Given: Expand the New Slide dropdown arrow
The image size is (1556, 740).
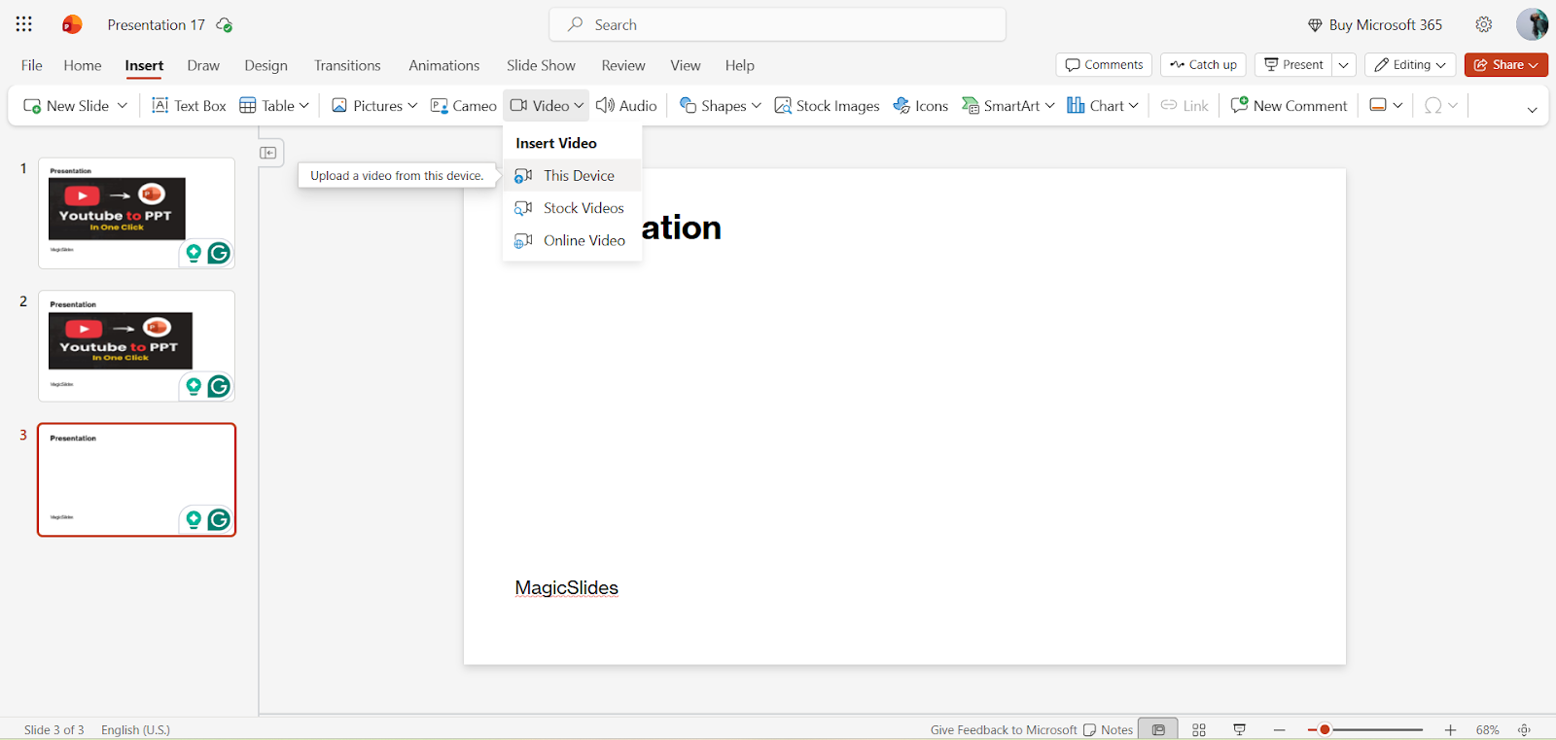Looking at the screenshot, I should click(123, 105).
